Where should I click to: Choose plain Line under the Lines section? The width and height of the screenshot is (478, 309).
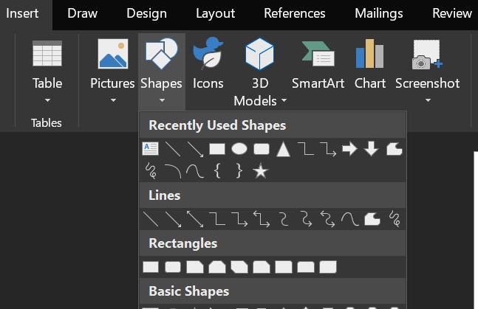151,219
